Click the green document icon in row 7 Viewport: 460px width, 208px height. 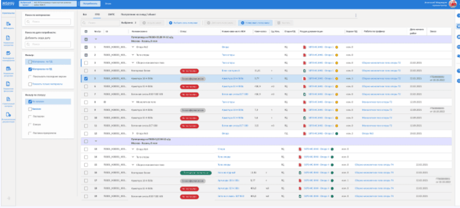coord(304,94)
